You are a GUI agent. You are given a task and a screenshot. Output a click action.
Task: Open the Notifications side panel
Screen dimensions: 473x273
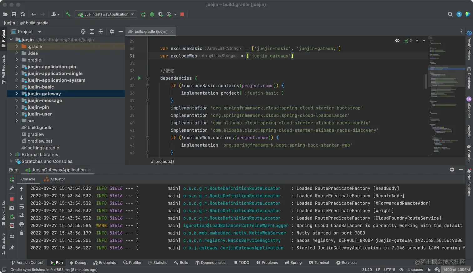coord(469,182)
